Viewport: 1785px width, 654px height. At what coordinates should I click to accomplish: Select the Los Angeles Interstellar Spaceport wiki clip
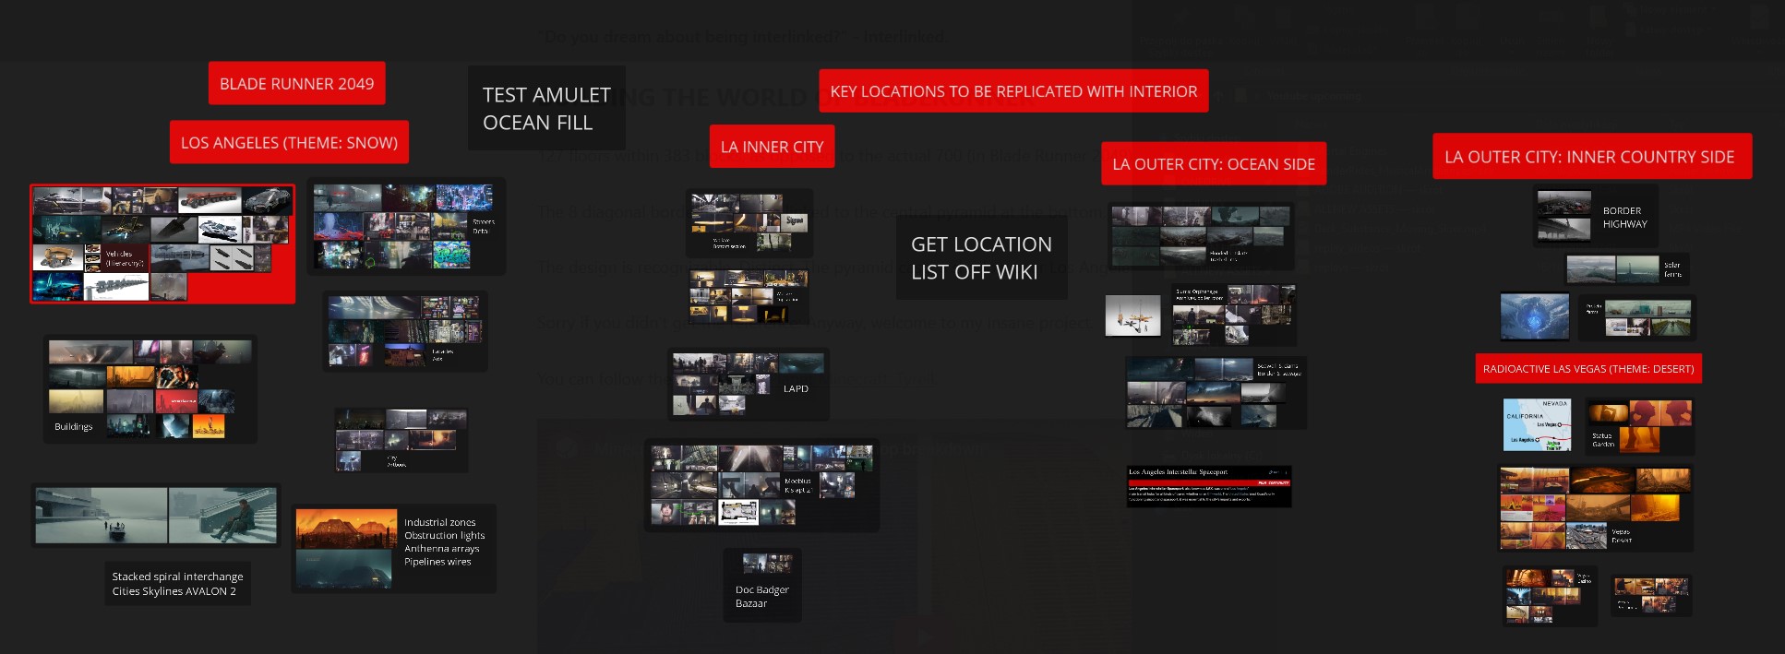coord(1209,486)
